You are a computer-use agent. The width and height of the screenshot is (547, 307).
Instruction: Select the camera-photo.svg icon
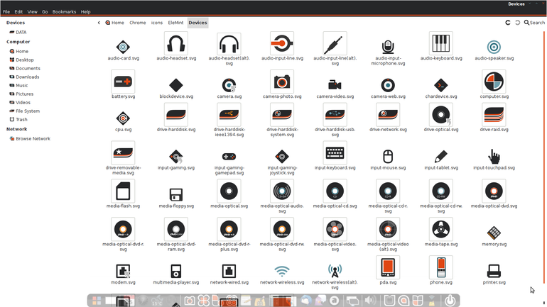point(282,82)
